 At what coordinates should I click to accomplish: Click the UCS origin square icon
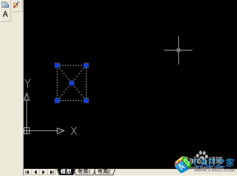[27, 131]
